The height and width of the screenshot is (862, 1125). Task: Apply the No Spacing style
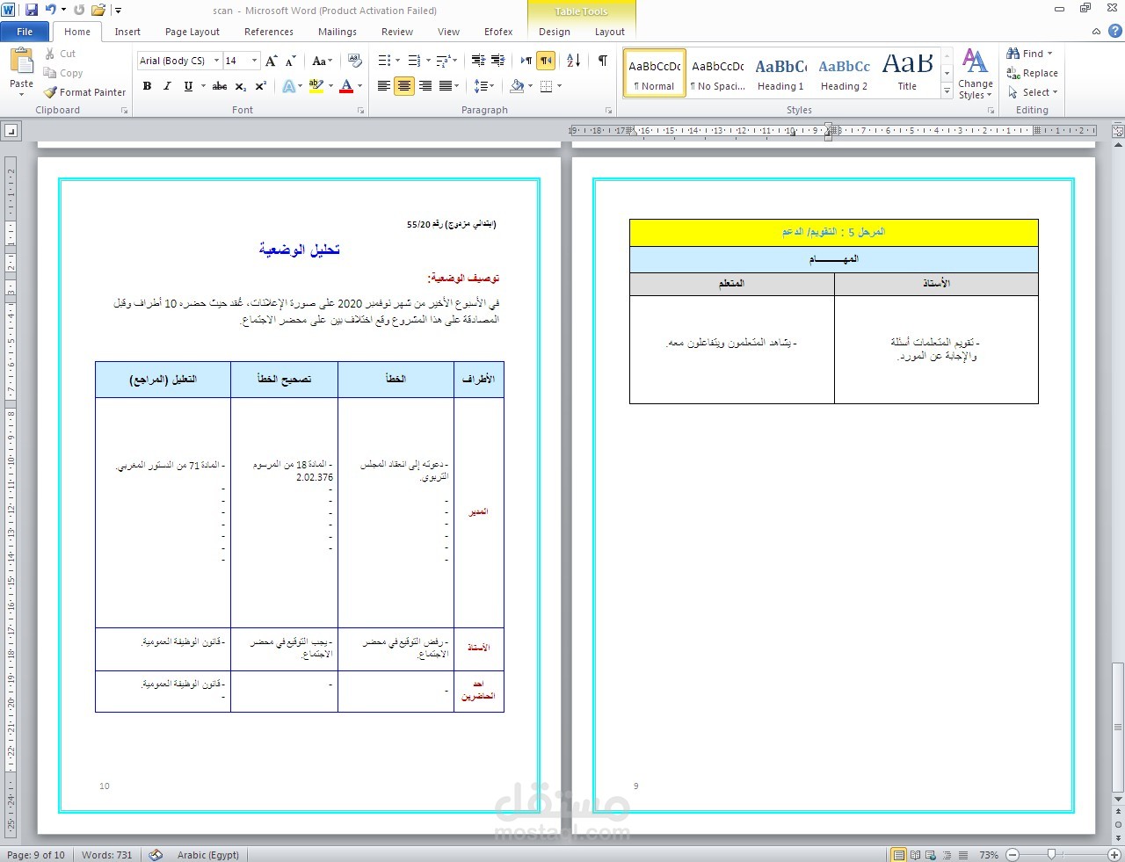coord(718,72)
